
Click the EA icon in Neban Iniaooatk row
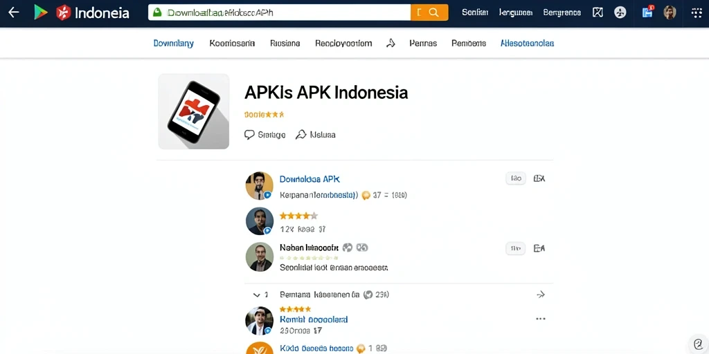pos(539,248)
